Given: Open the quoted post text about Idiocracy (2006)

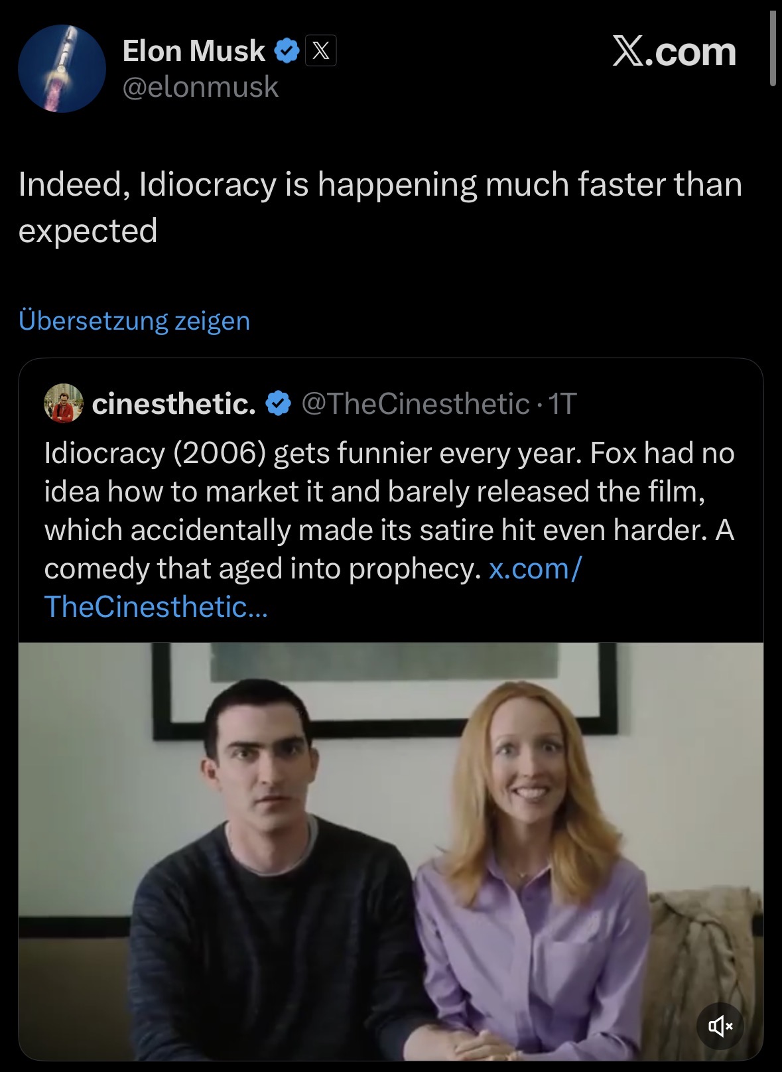Looking at the screenshot, I should [x=389, y=511].
